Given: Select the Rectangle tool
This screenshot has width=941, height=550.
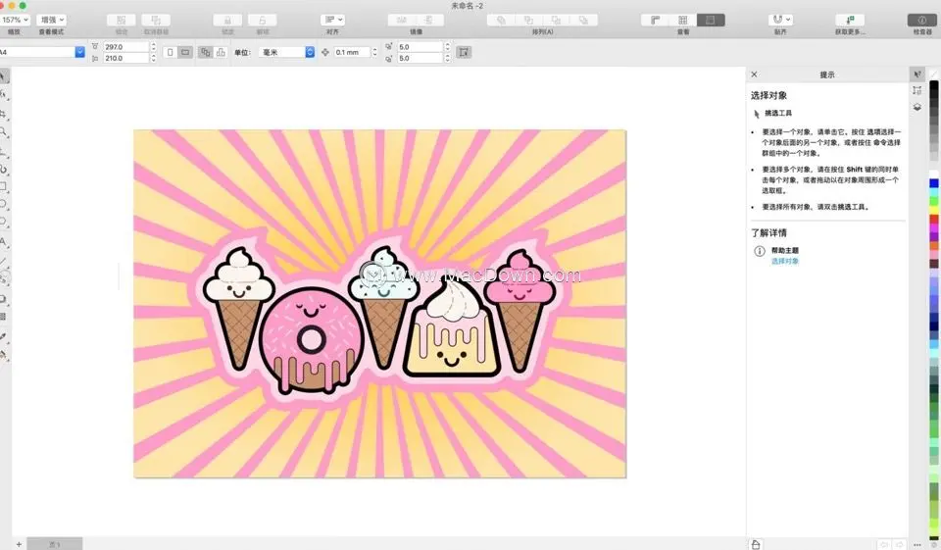Looking at the screenshot, I should [x=4, y=186].
